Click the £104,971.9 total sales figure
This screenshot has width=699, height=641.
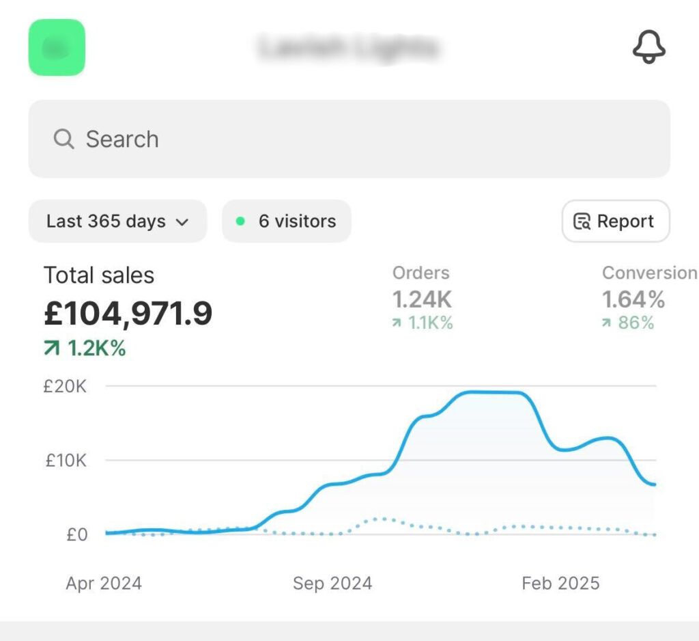coord(128,314)
